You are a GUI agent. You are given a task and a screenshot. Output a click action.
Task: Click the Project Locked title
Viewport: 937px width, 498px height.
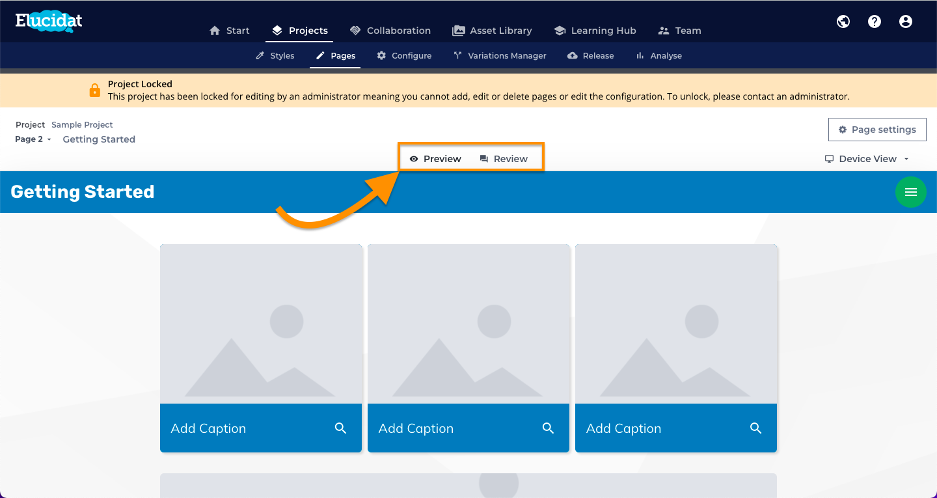(x=140, y=84)
